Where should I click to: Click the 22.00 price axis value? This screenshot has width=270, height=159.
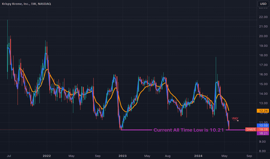263,17
